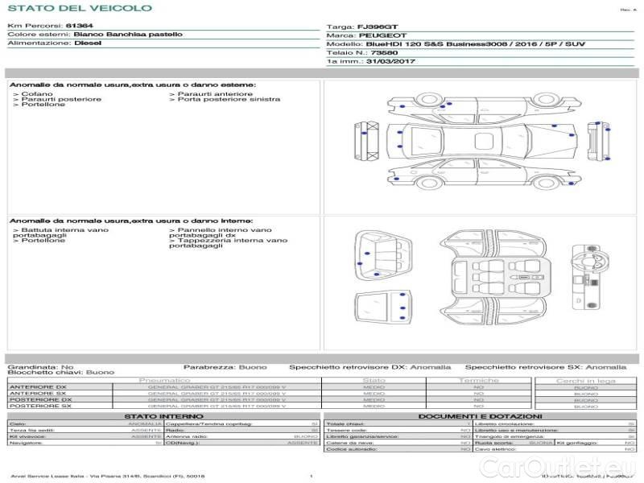Screen dimensions: 644x483
Task: Click the DOCUMENTI E DOTAZIONI section header
Action: click(x=480, y=416)
